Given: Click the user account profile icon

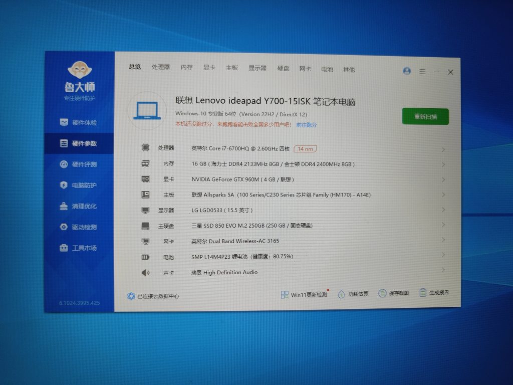Looking at the screenshot, I should [x=407, y=71].
